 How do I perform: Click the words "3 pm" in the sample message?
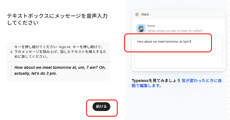52,73
